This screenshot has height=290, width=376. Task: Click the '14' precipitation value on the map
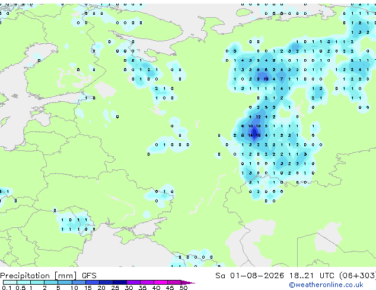250,136
